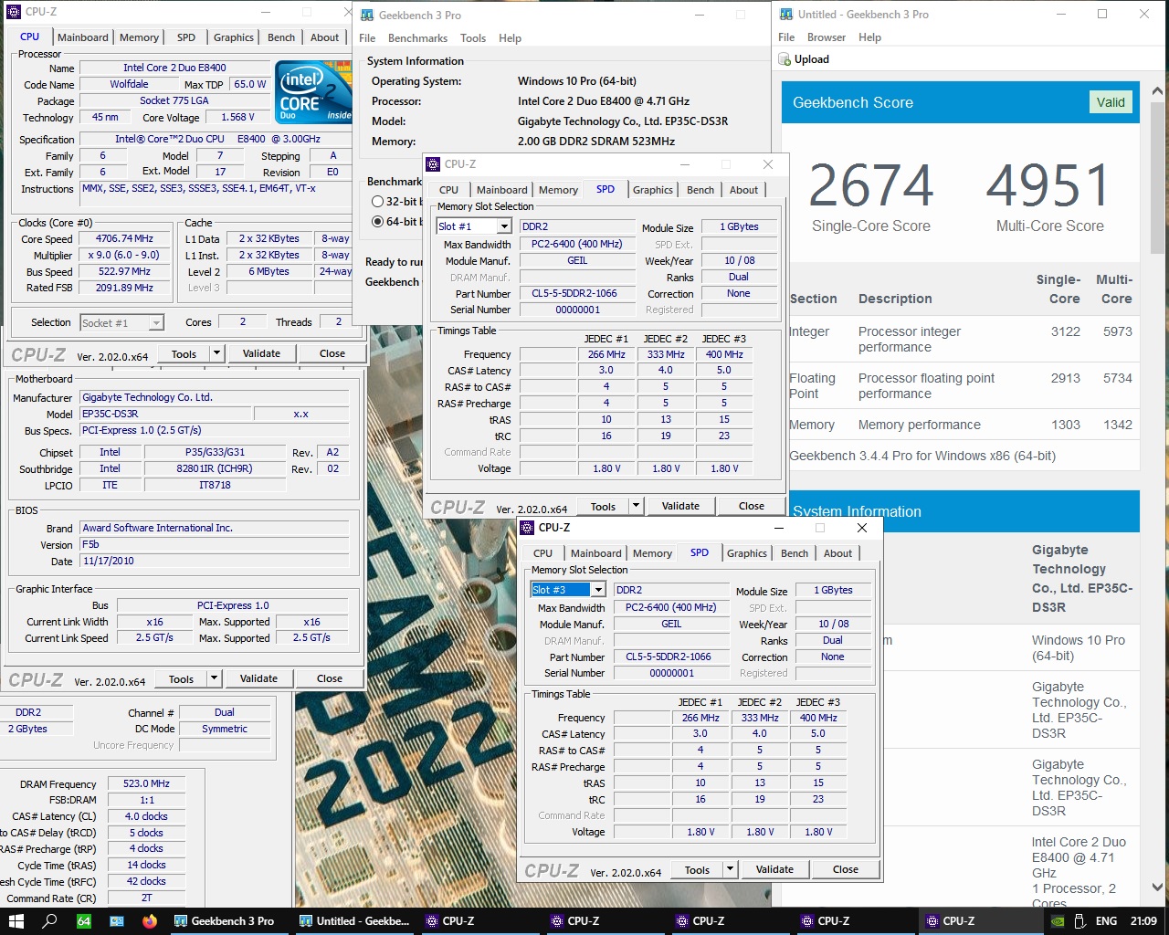The height and width of the screenshot is (935, 1169).
Task: Click Close in Slot #3 SPD window
Action: (x=846, y=869)
